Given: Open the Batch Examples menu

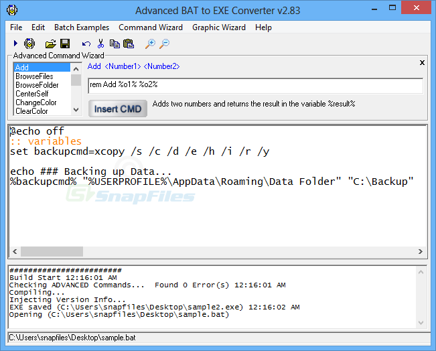Looking at the screenshot, I should [x=82, y=27].
